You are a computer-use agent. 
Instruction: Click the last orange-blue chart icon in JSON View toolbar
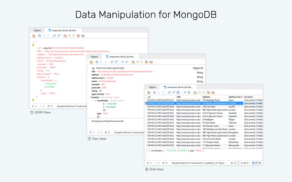[x=83, y=36]
